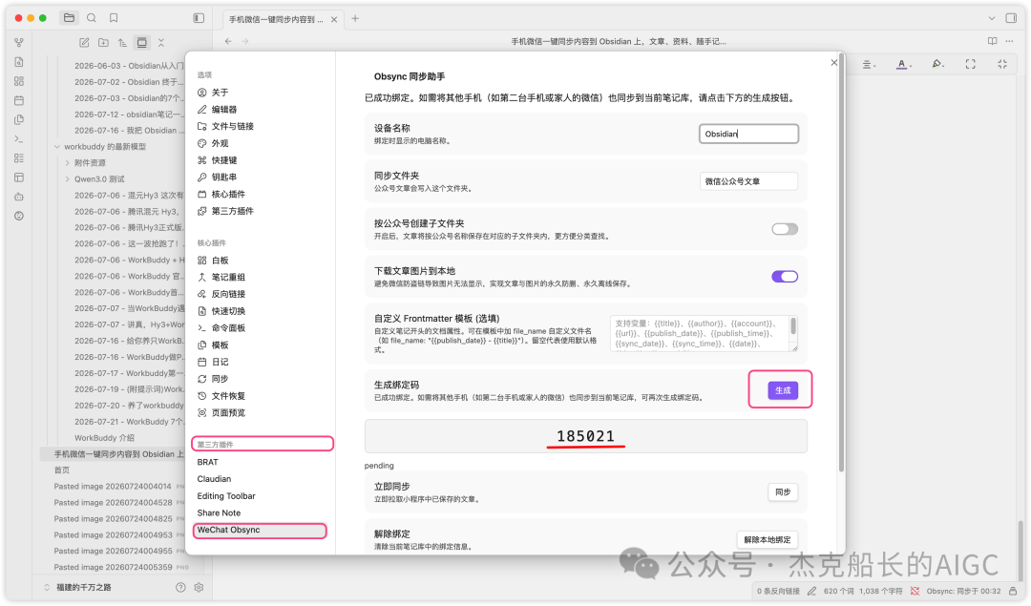The height and width of the screenshot is (606, 1031).
Task: Click the 生成 binding code button
Action: click(783, 390)
